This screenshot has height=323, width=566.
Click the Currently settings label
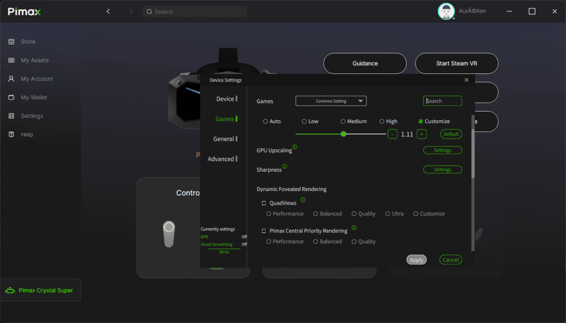(x=218, y=229)
